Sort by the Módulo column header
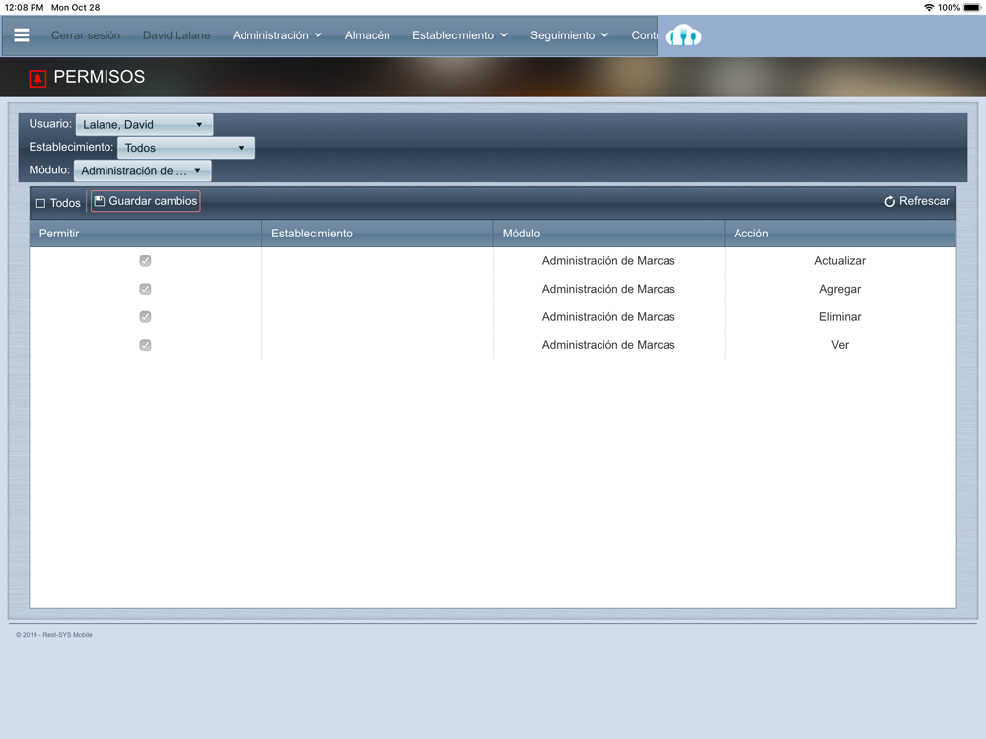The height and width of the screenshot is (739, 986). coord(608,234)
